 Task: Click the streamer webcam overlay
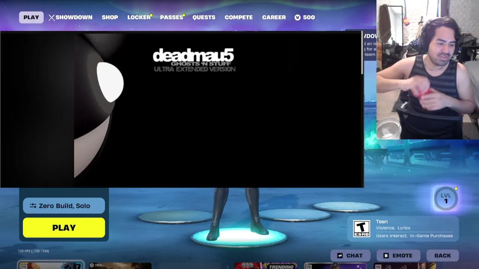(428, 69)
